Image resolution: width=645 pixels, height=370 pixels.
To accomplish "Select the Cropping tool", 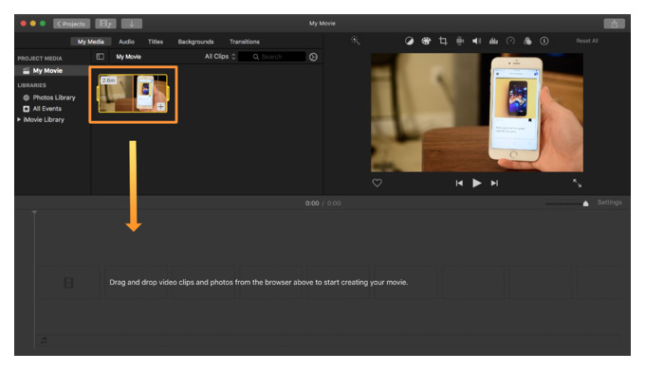I will click(x=443, y=41).
